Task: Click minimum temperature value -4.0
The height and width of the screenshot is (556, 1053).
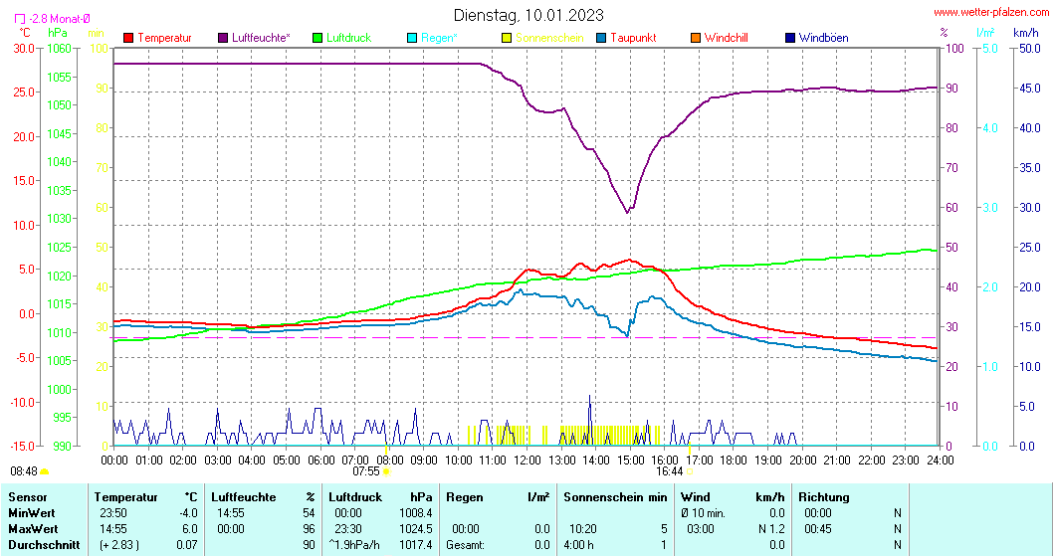Action: 188,513
